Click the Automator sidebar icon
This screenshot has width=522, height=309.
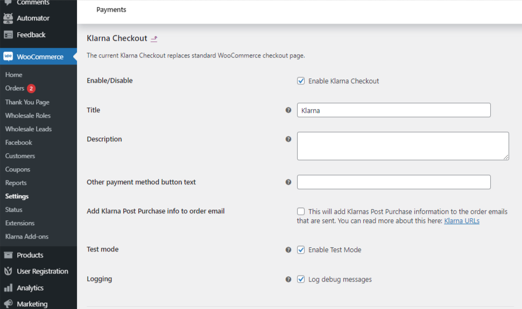(8, 18)
